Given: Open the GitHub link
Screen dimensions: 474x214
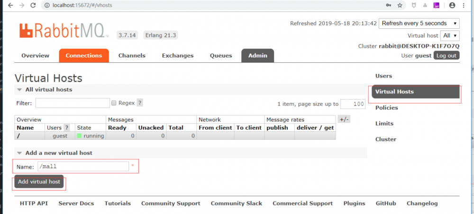Looking at the screenshot, I should pyautogui.click(x=386, y=204).
